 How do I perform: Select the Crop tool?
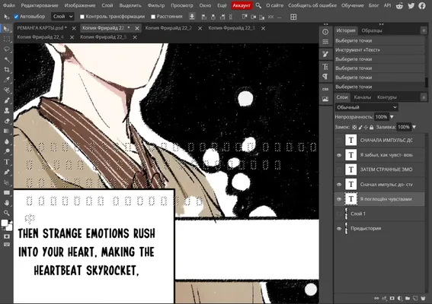pyautogui.click(x=7, y=70)
